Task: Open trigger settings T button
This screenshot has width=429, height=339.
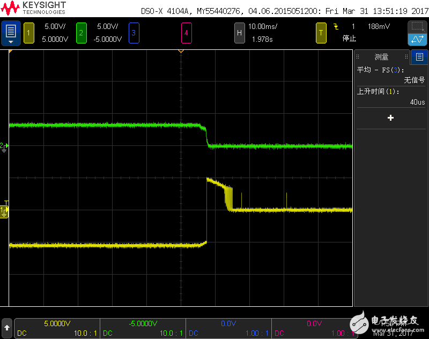Action: pyautogui.click(x=321, y=33)
